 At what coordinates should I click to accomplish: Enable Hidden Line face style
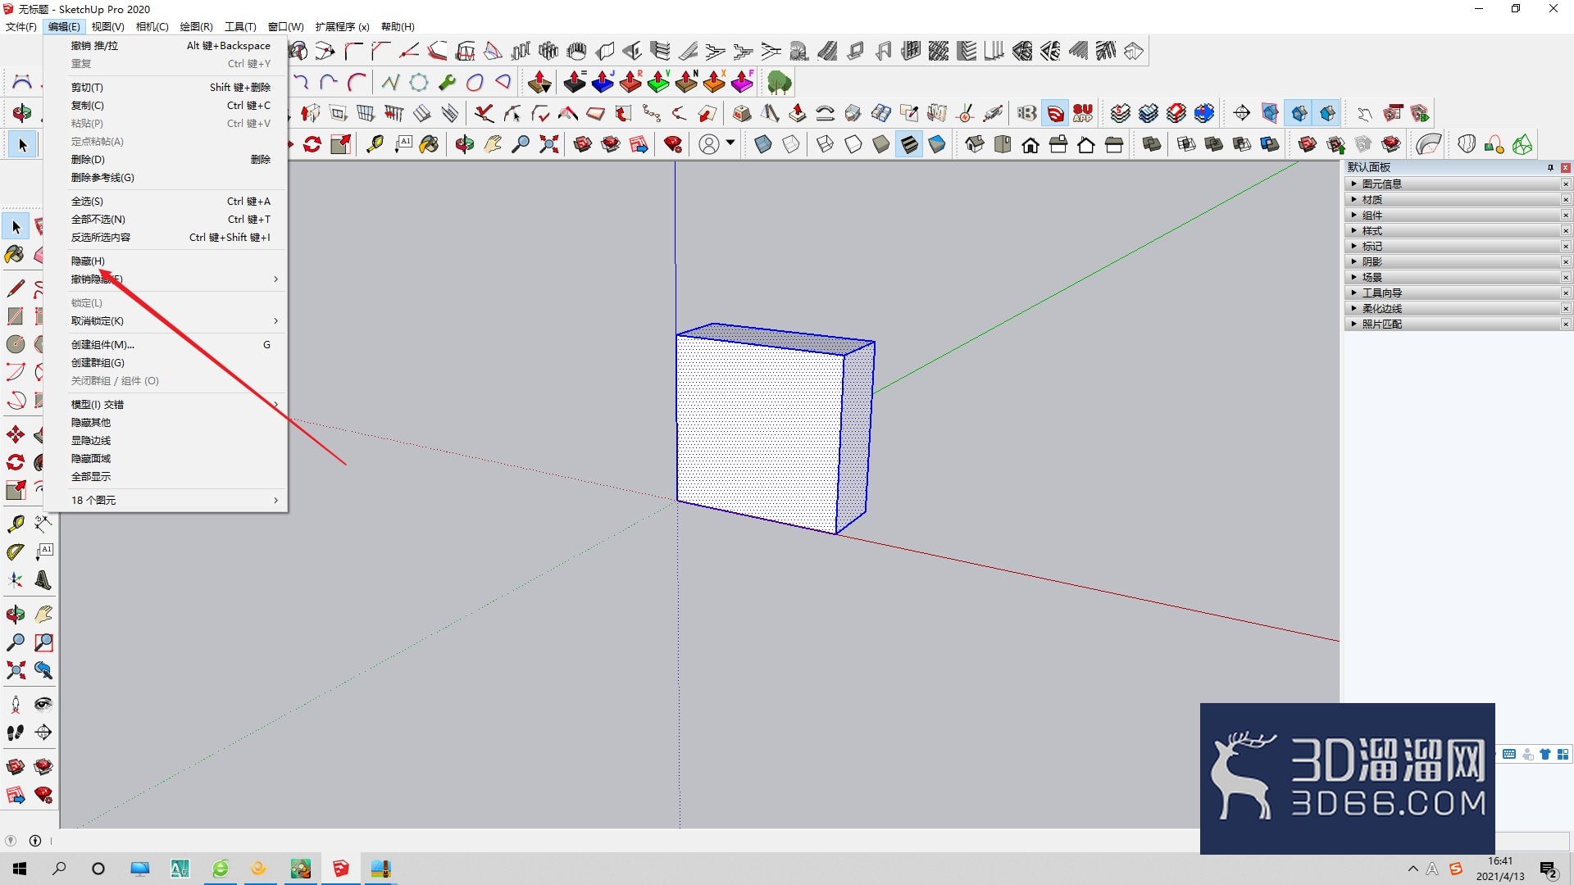point(853,145)
